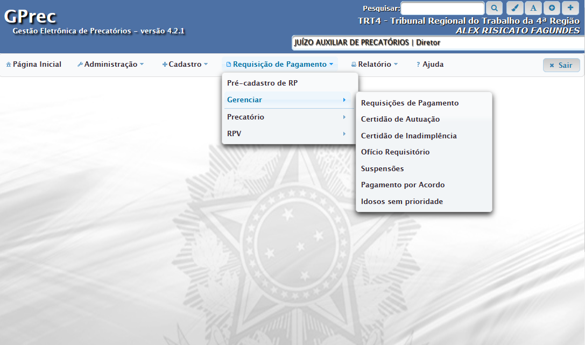
Task: Open the Cadastro menu
Action: click(185, 64)
